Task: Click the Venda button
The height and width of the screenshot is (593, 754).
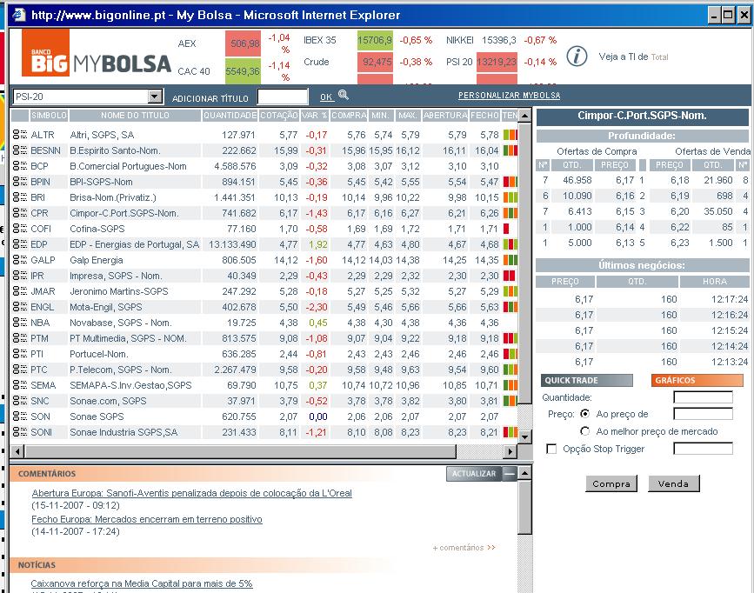Action: click(673, 483)
